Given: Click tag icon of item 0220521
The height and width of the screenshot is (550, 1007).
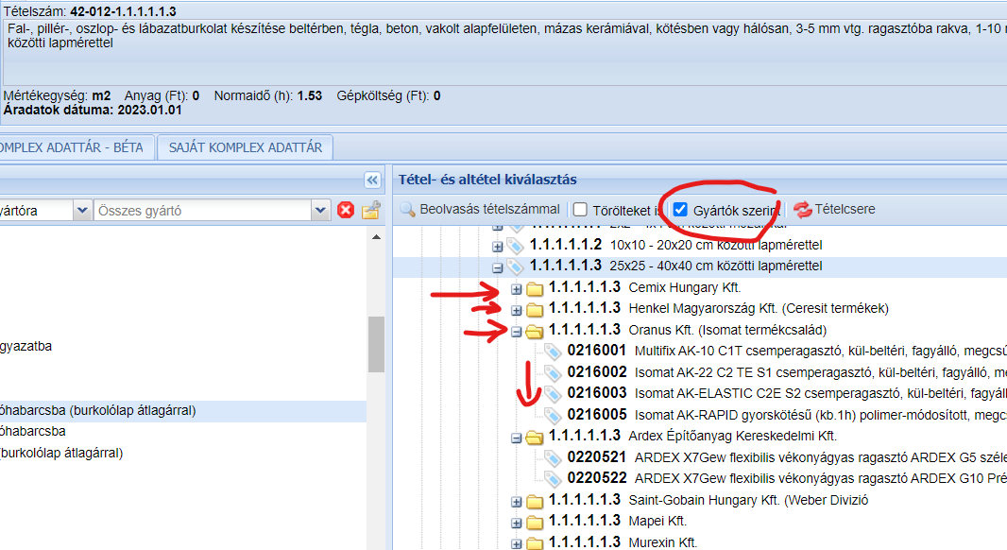Looking at the screenshot, I should pos(553,458).
